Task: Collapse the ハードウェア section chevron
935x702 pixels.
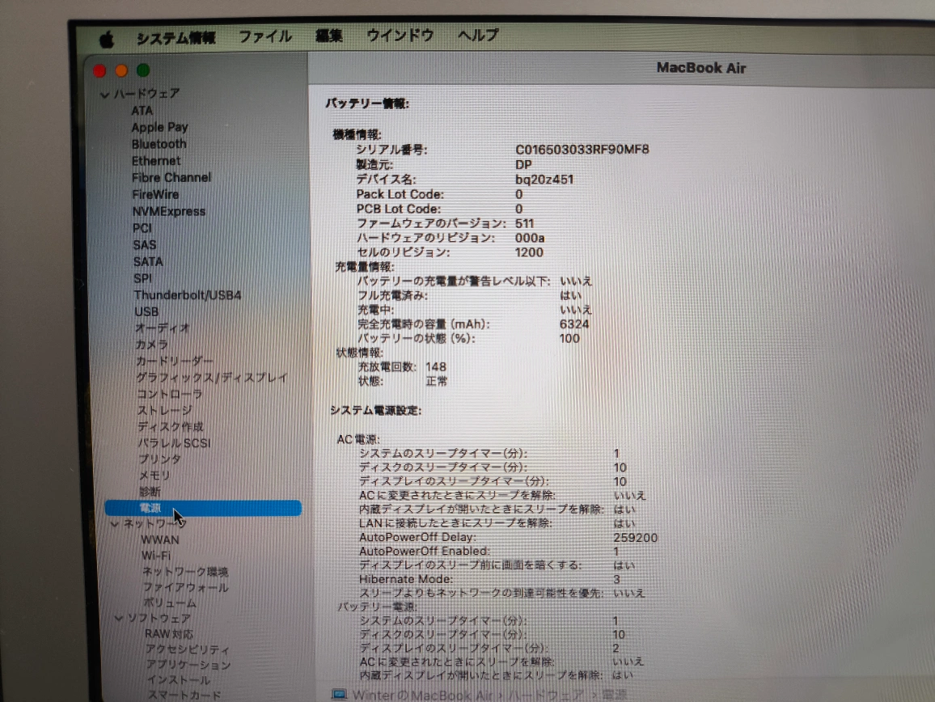Action: tap(105, 95)
